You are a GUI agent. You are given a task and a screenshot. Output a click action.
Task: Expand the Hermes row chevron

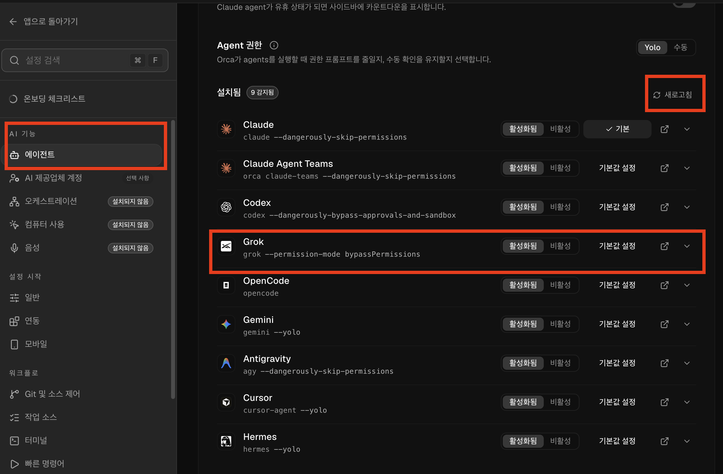tap(687, 441)
